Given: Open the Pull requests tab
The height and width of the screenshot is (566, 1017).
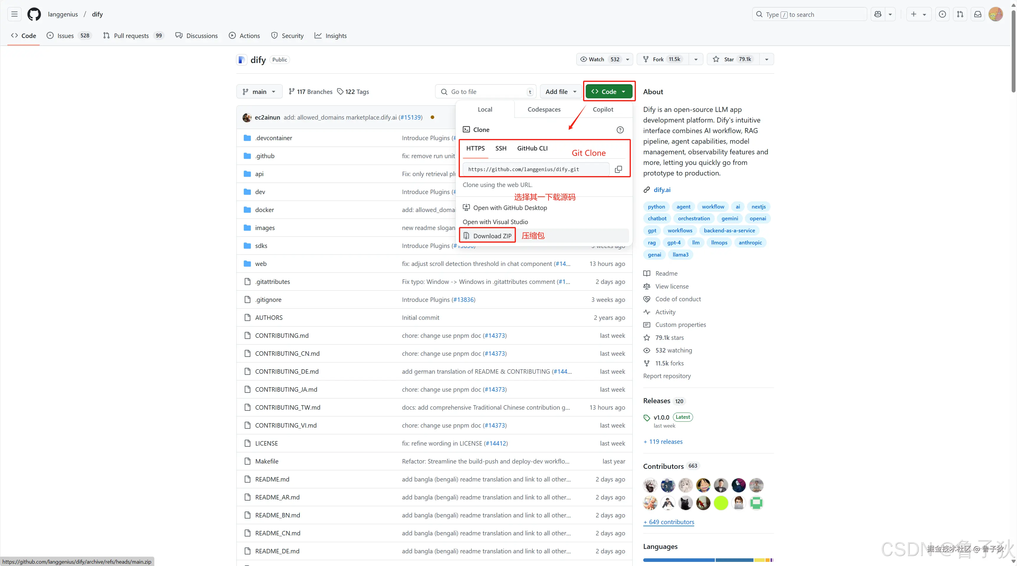Looking at the screenshot, I should [x=131, y=36].
